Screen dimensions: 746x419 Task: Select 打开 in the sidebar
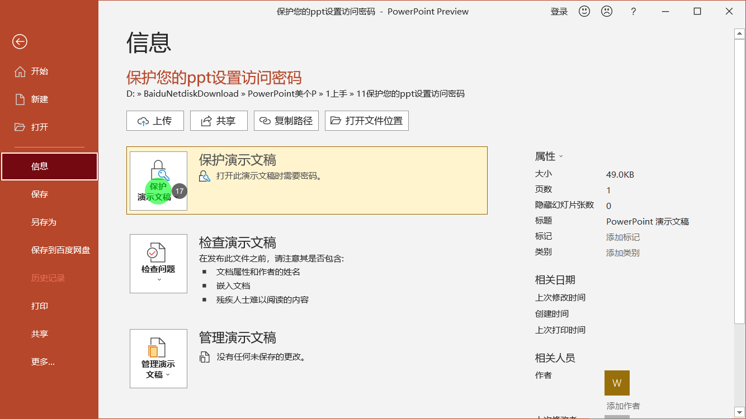click(49, 127)
